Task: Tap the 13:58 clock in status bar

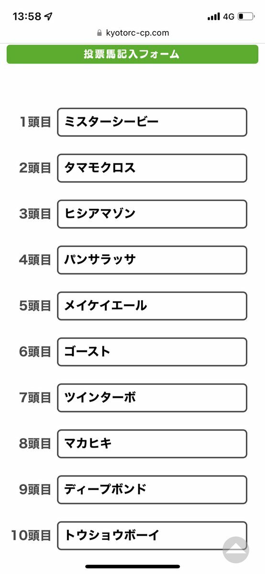Action: point(27,16)
